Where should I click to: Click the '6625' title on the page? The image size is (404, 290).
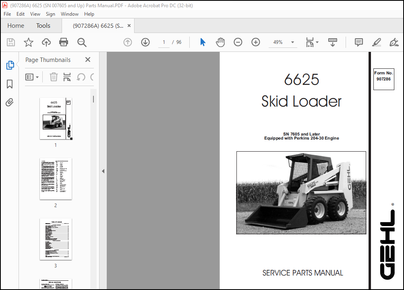coord(301,80)
